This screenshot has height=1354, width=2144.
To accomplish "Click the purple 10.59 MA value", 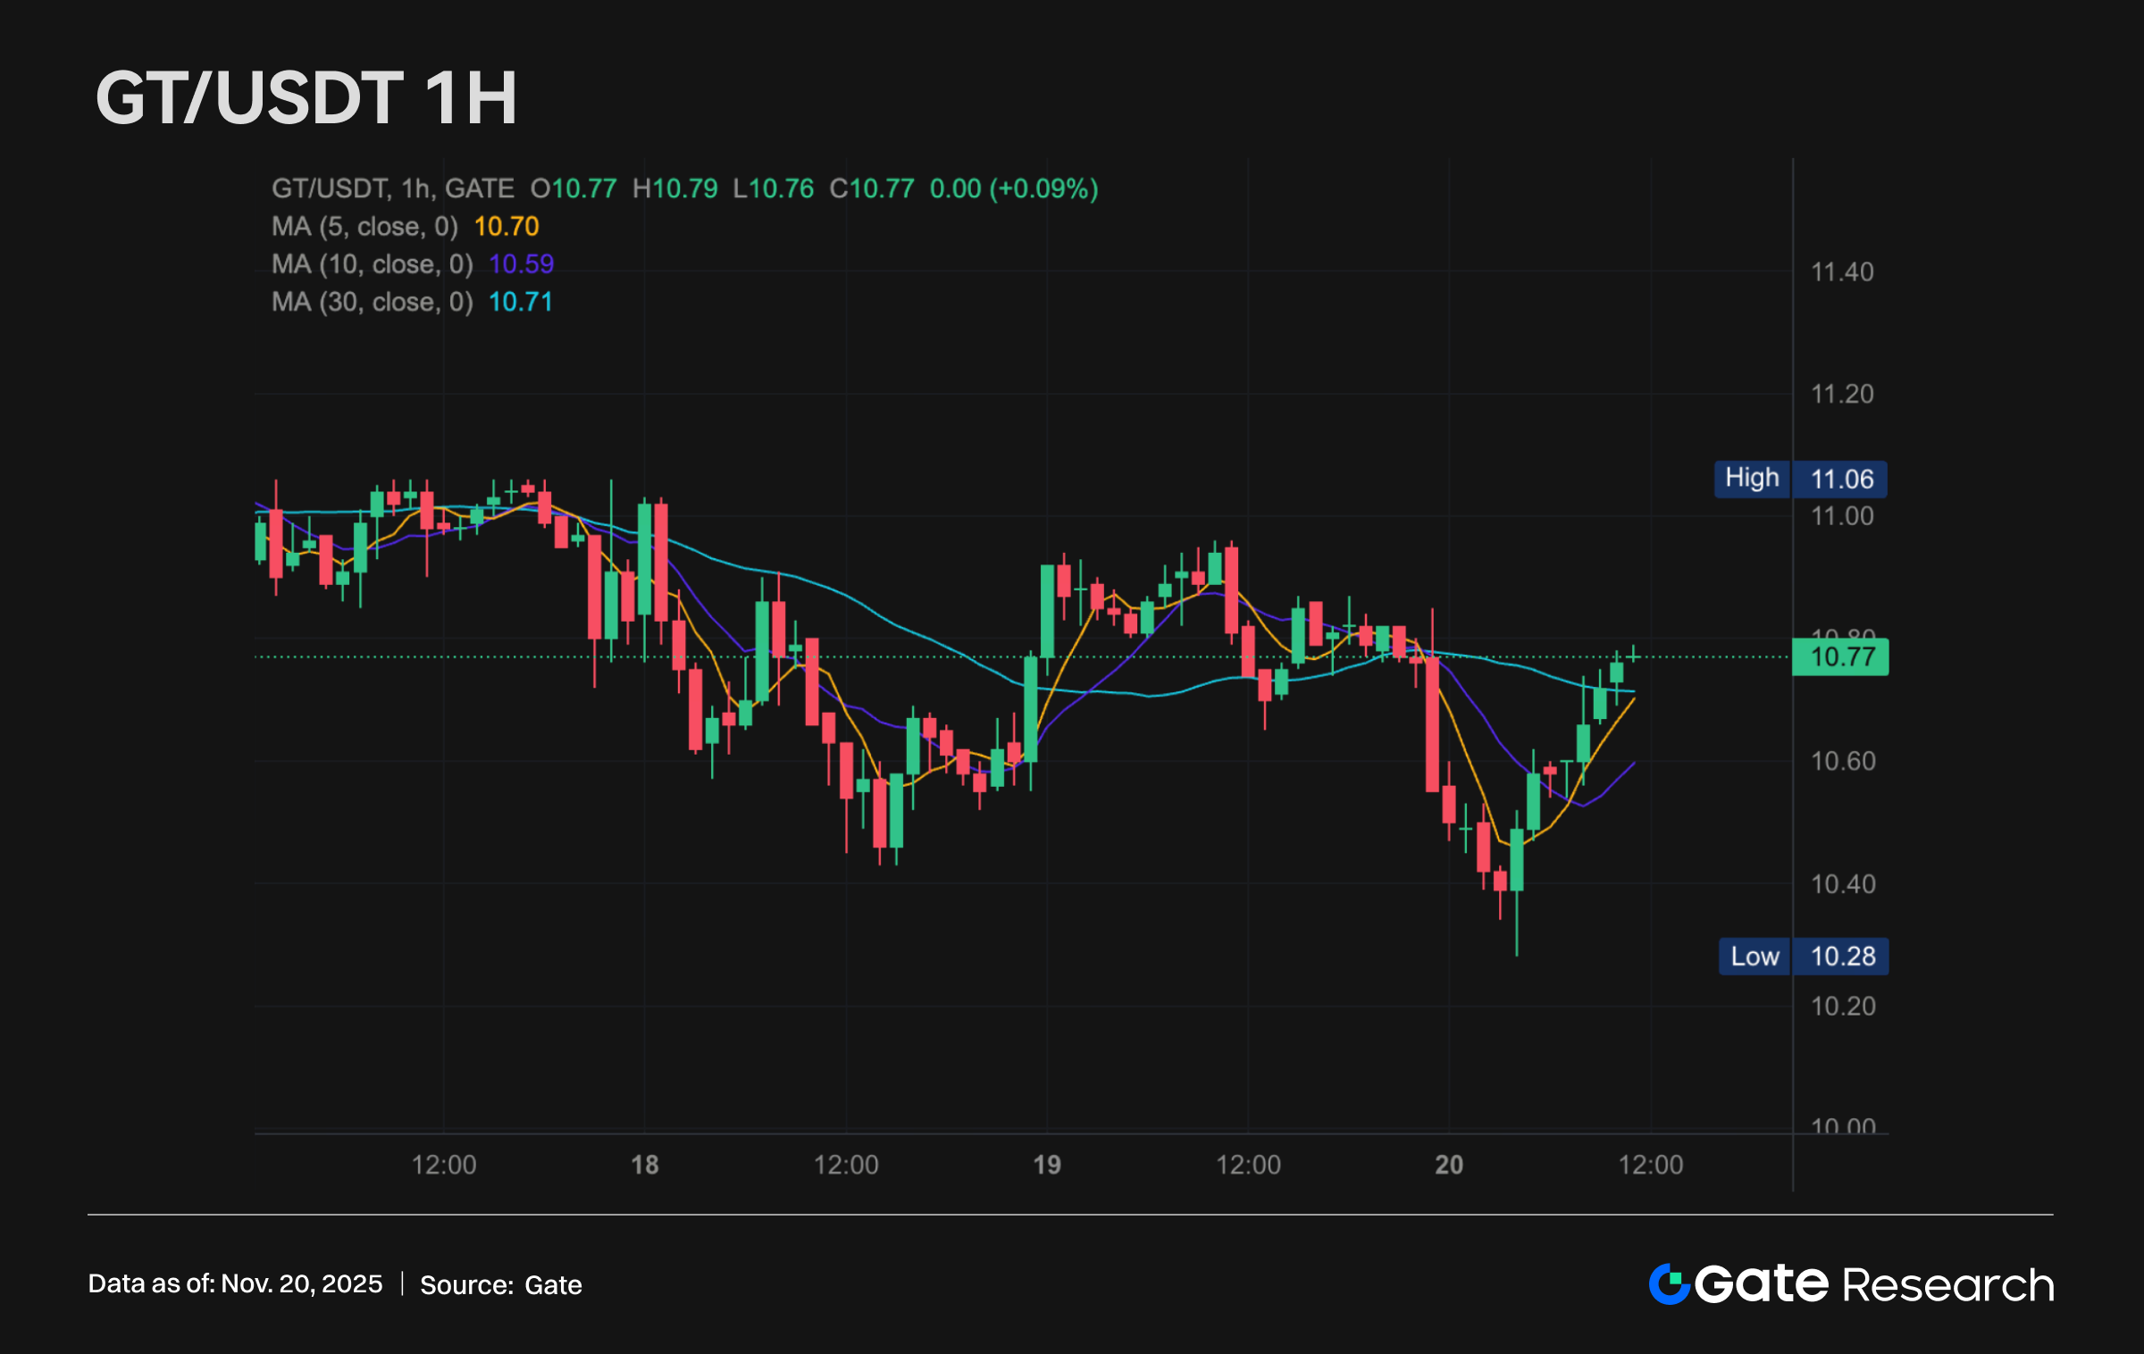I will (x=522, y=264).
